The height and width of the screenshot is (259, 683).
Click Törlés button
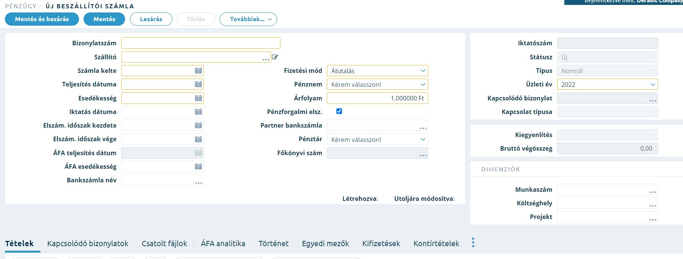pos(196,19)
